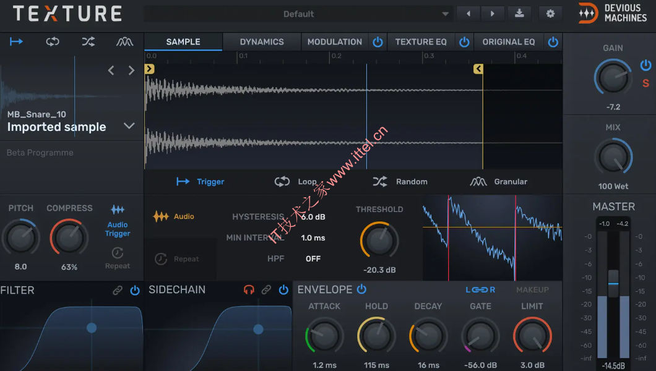Open HPF OFF value selector
Image resolution: width=656 pixels, height=371 pixels.
point(313,258)
